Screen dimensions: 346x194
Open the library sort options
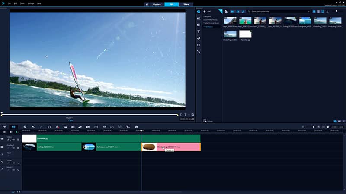327,12
